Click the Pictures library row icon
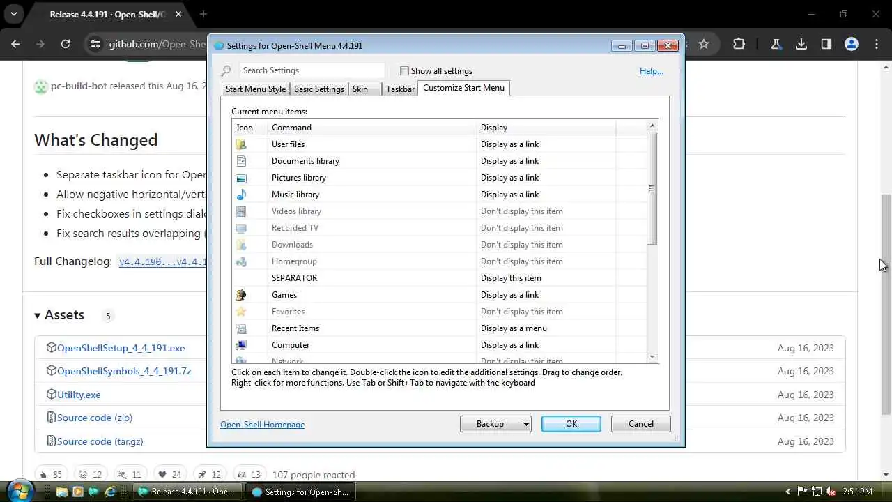This screenshot has height=502, width=892. click(241, 178)
